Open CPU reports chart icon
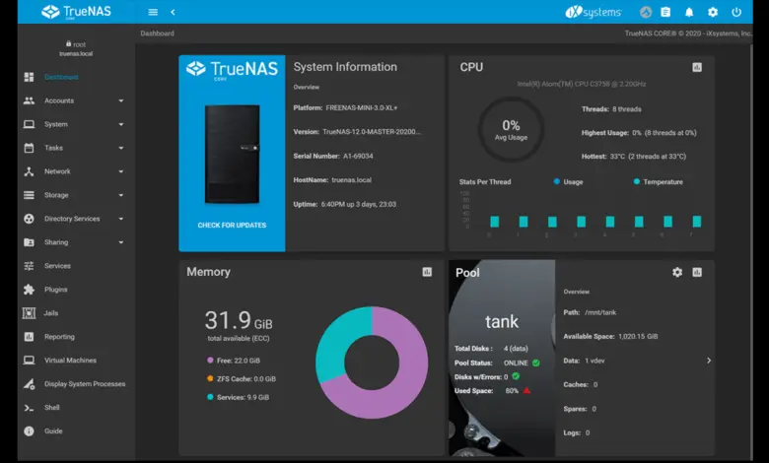 pos(697,67)
